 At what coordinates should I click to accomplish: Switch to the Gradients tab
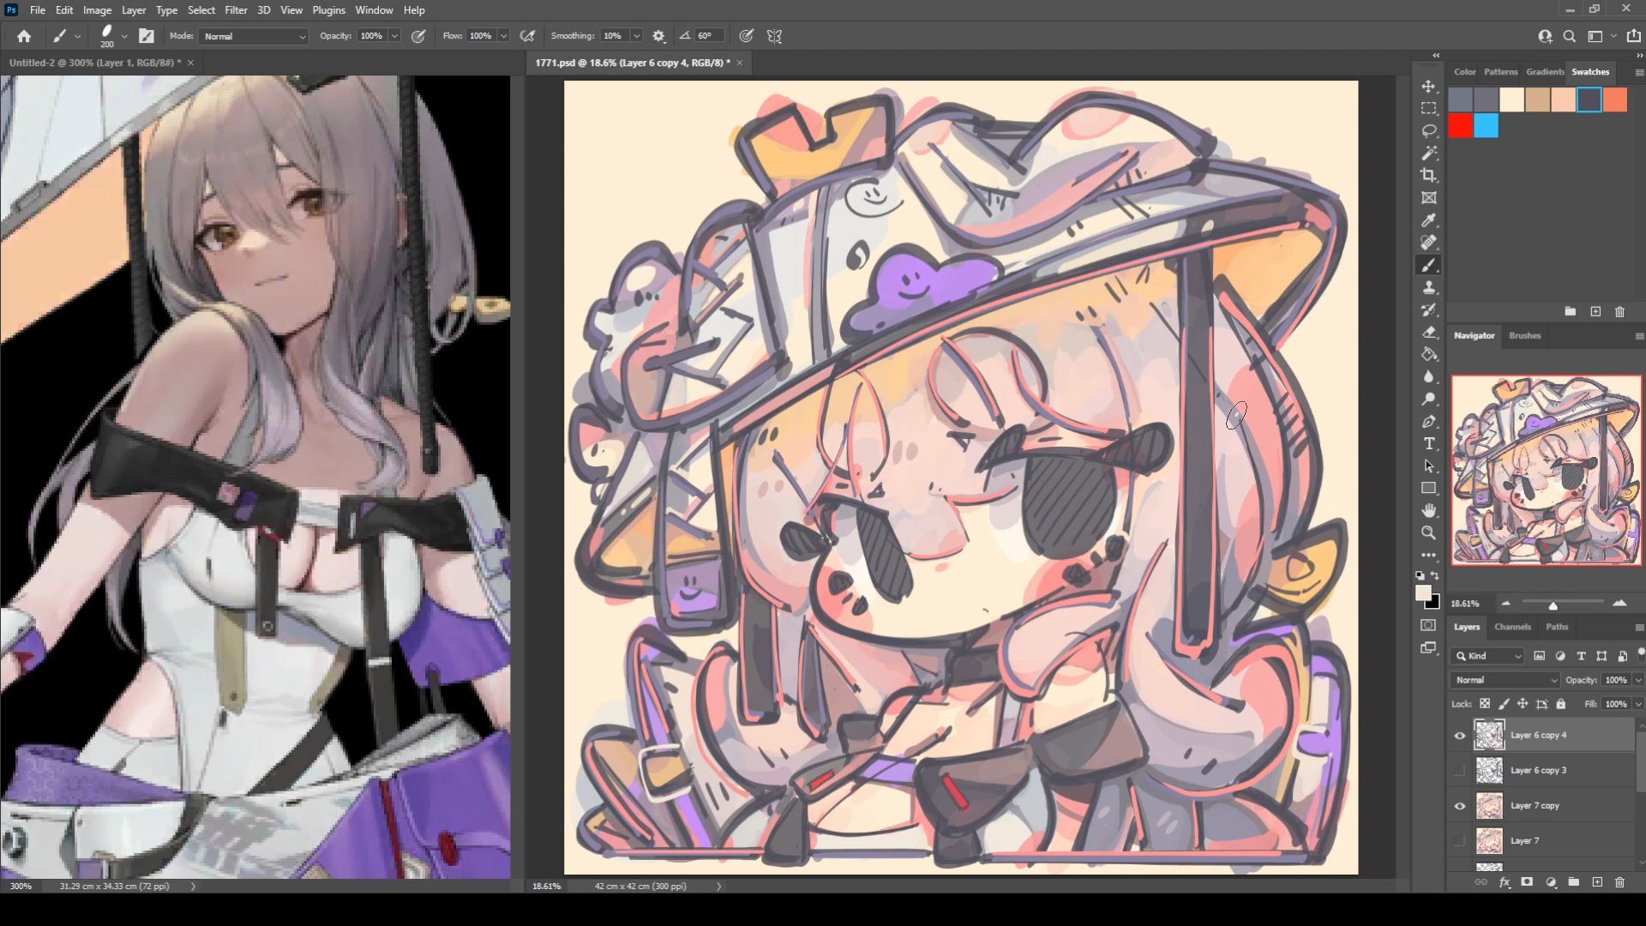[x=1545, y=72]
